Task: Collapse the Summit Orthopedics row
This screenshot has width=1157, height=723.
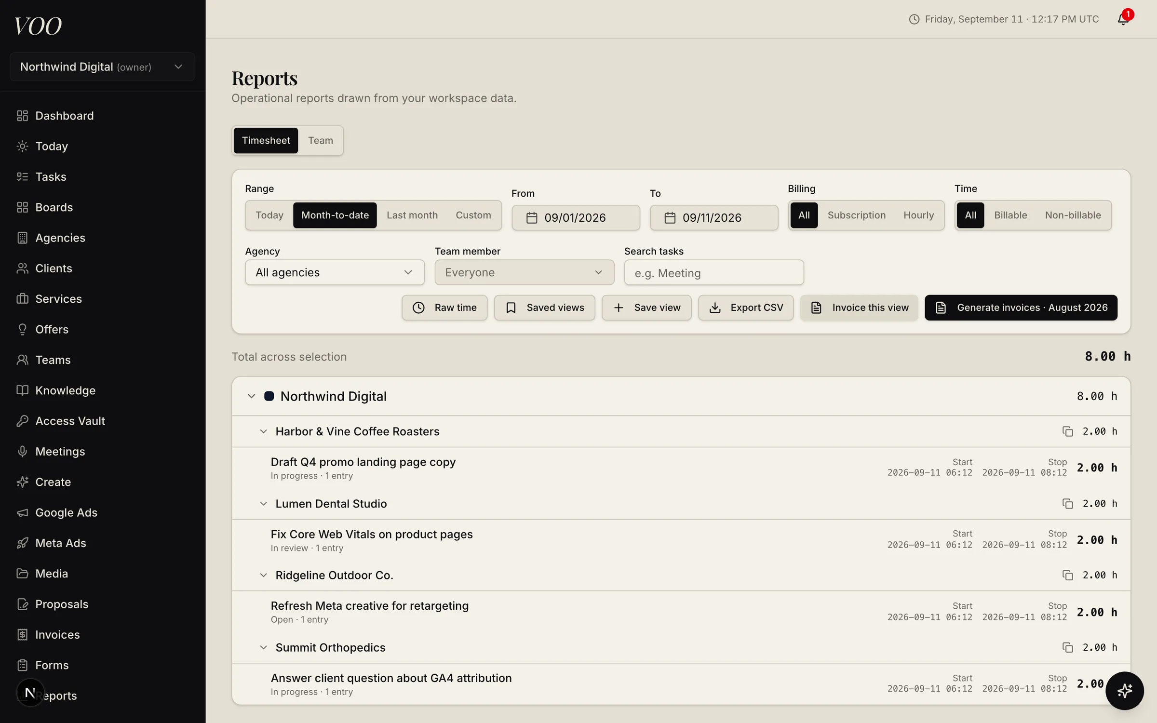Action: pyautogui.click(x=263, y=647)
